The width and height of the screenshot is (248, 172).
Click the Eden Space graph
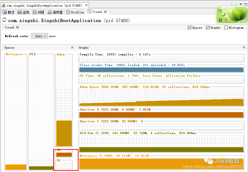click(161, 98)
